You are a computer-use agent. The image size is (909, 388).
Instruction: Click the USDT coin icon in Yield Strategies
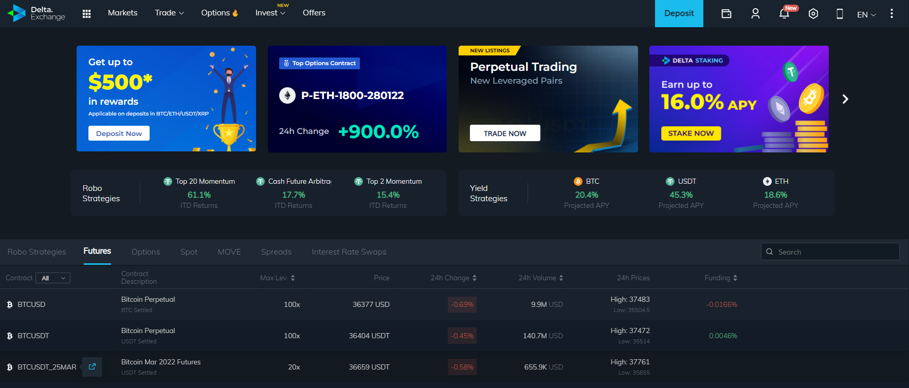670,181
